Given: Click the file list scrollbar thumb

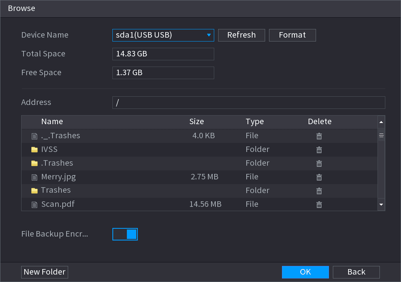Looking at the screenshot, I should [x=381, y=136].
